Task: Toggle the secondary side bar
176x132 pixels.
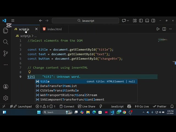Action: pos(153,21)
